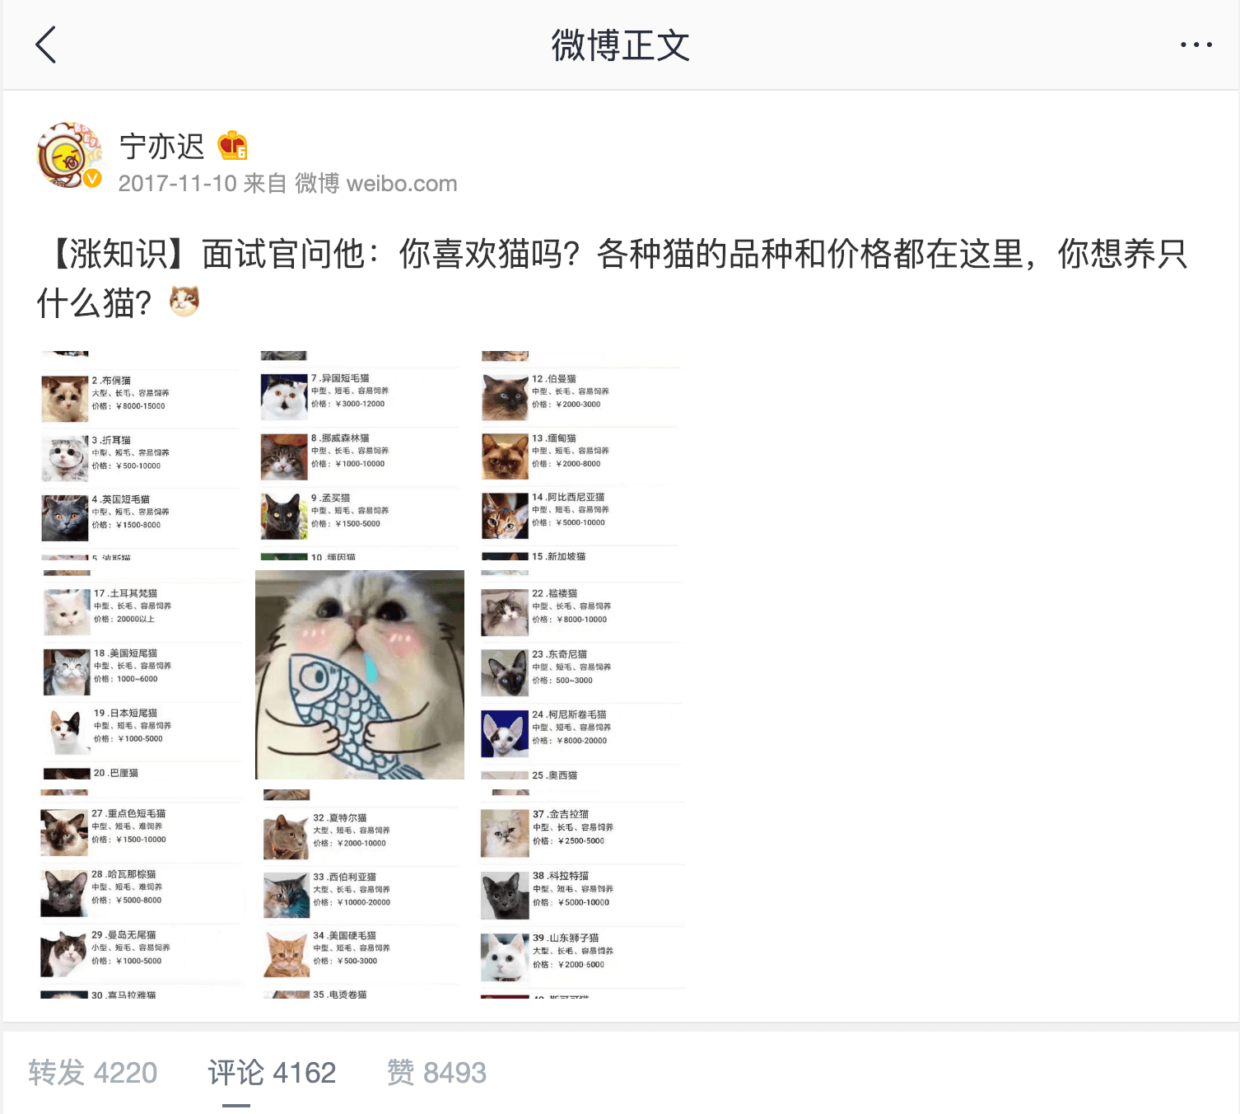Switch to the 转发 4220 tab
The image size is (1240, 1114).
[x=92, y=1072]
